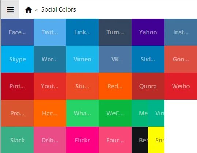The width and height of the screenshot is (197, 153).
Task: Select the Instagram color tile
Action: tap(181, 32)
